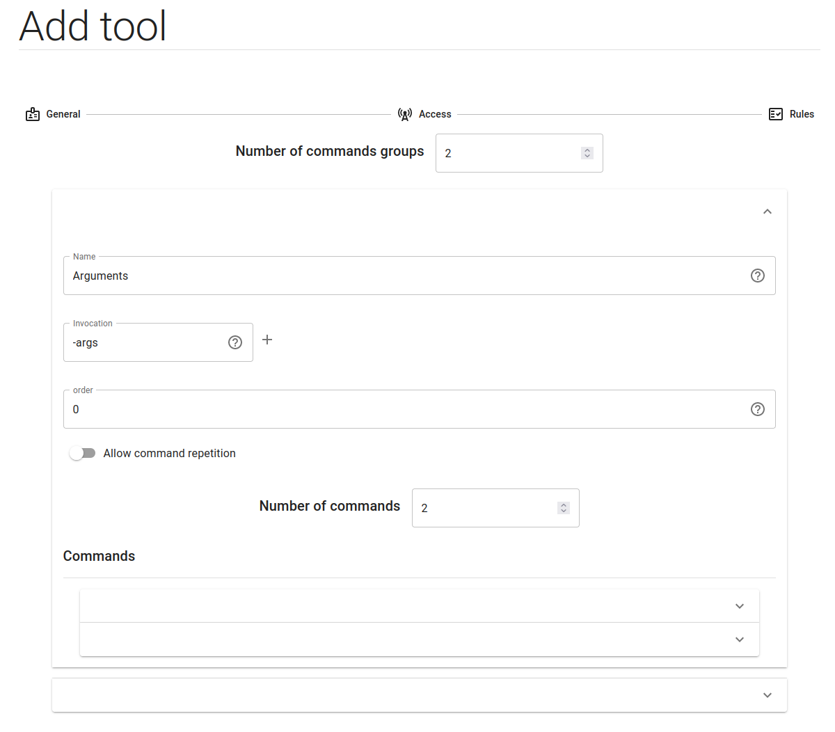Expand the first command row

pos(740,606)
